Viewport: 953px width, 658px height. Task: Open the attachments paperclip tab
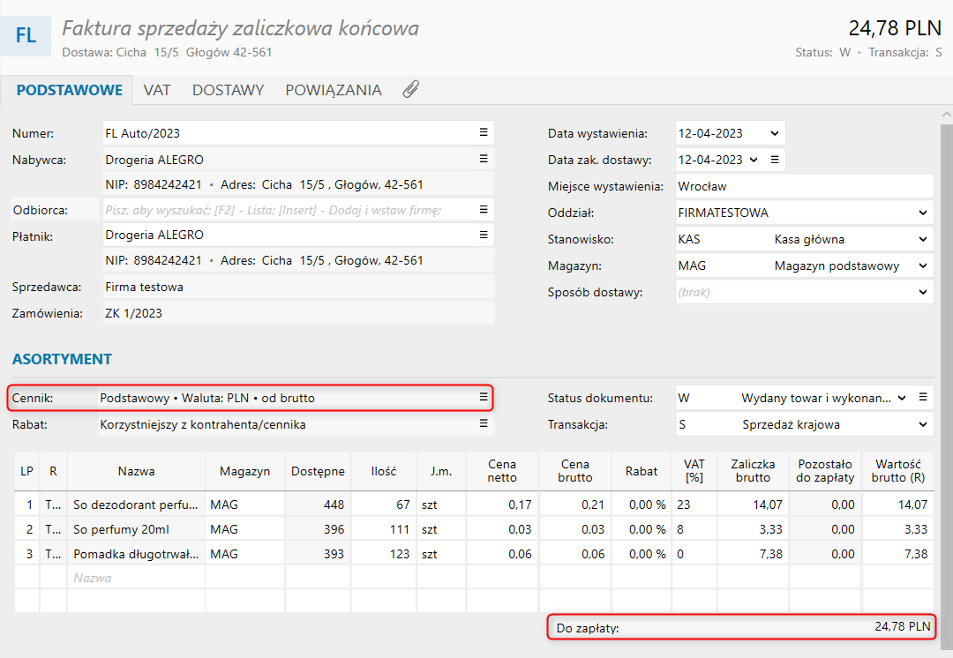(x=410, y=90)
